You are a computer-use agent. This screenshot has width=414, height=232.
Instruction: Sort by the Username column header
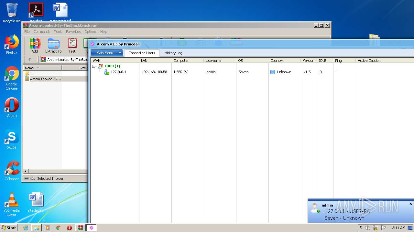coord(220,61)
